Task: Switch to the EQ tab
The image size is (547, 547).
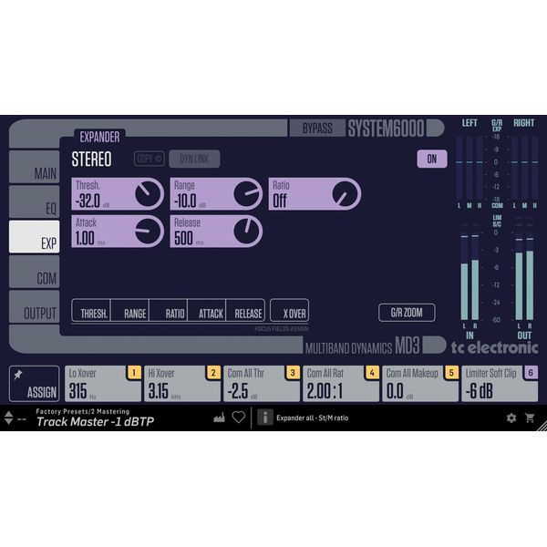Action: point(35,201)
